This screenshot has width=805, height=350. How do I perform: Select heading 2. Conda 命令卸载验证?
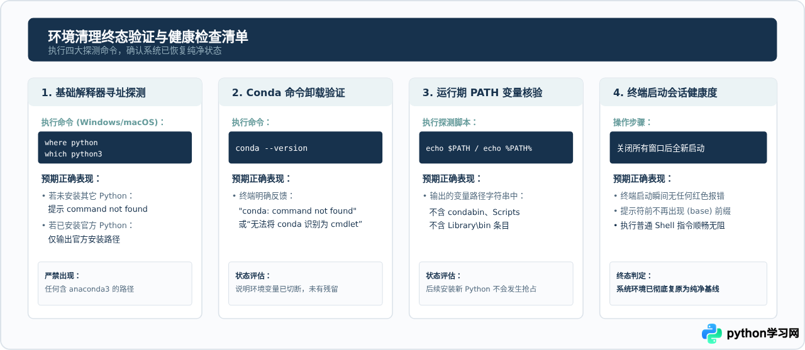pyautogui.click(x=288, y=93)
